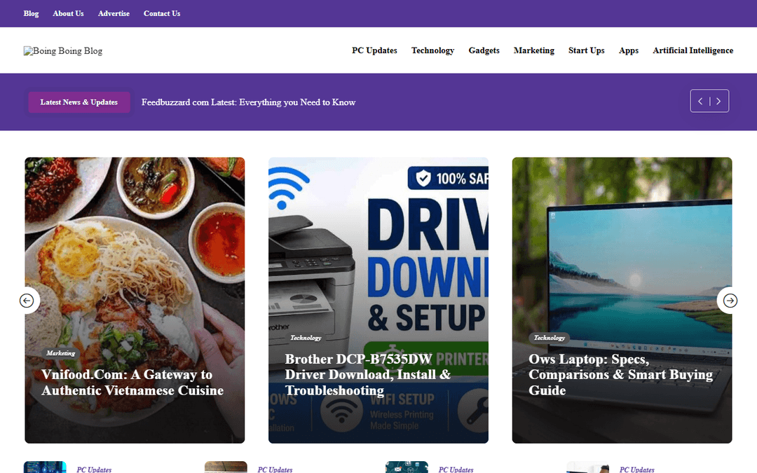The height and width of the screenshot is (473, 757).
Task: Click Technology tag on Brother printer card
Action: (305, 338)
